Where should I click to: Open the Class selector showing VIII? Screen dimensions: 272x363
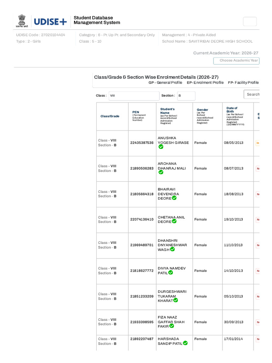(134, 96)
